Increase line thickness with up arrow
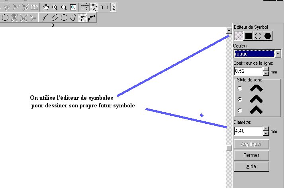Screen dimensions: 284x188 (x=266, y=69)
